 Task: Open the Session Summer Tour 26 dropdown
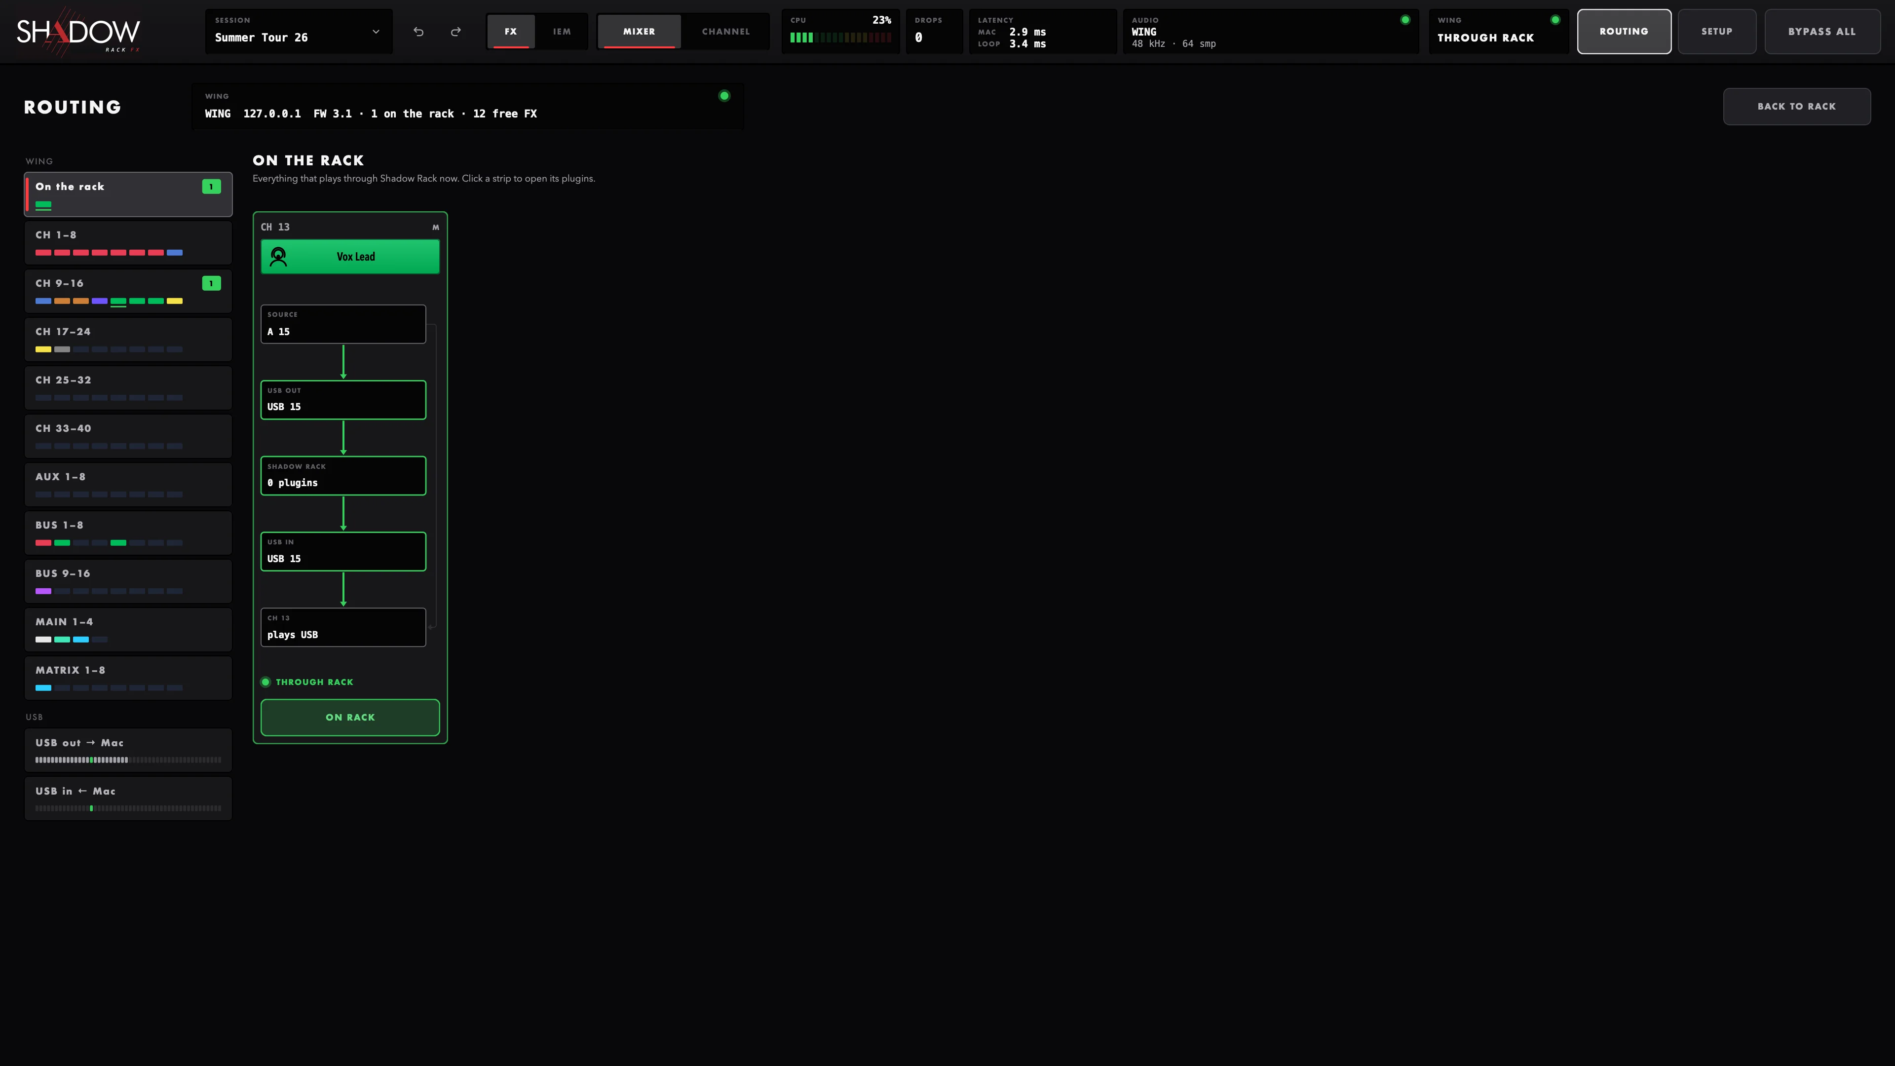299,32
